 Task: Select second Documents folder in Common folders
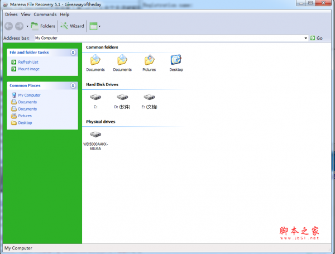[122, 63]
